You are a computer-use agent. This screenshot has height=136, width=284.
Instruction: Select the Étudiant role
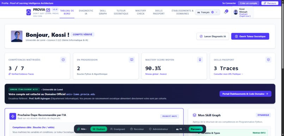(99, 129)
